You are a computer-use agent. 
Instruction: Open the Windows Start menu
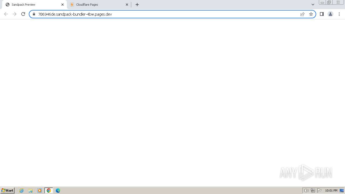point(7,190)
